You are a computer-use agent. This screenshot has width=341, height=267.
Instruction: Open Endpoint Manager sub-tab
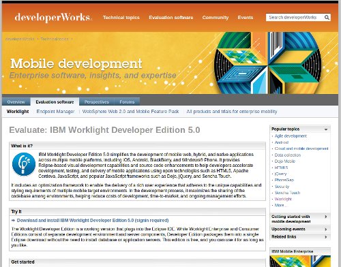55,112
